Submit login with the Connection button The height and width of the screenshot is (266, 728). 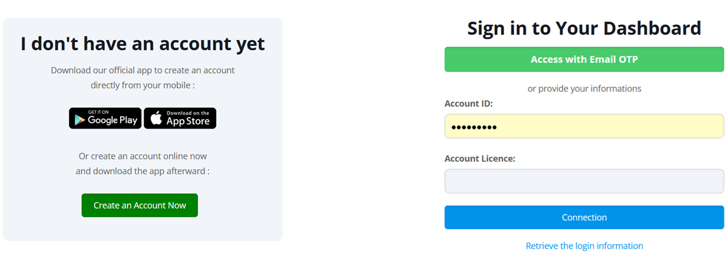pos(584,217)
